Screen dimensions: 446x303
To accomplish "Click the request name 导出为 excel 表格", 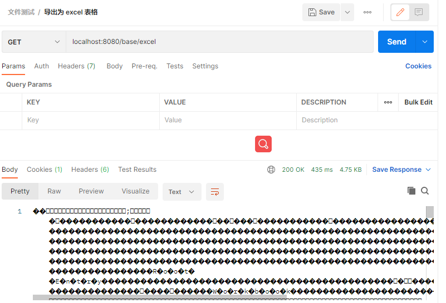I will click(x=71, y=12).
